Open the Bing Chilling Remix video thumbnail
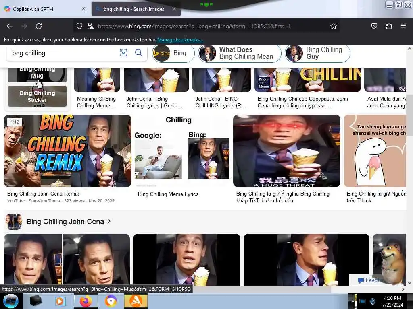Image resolution: width=413 pixels, height=309 pixels. click(68, 151)
